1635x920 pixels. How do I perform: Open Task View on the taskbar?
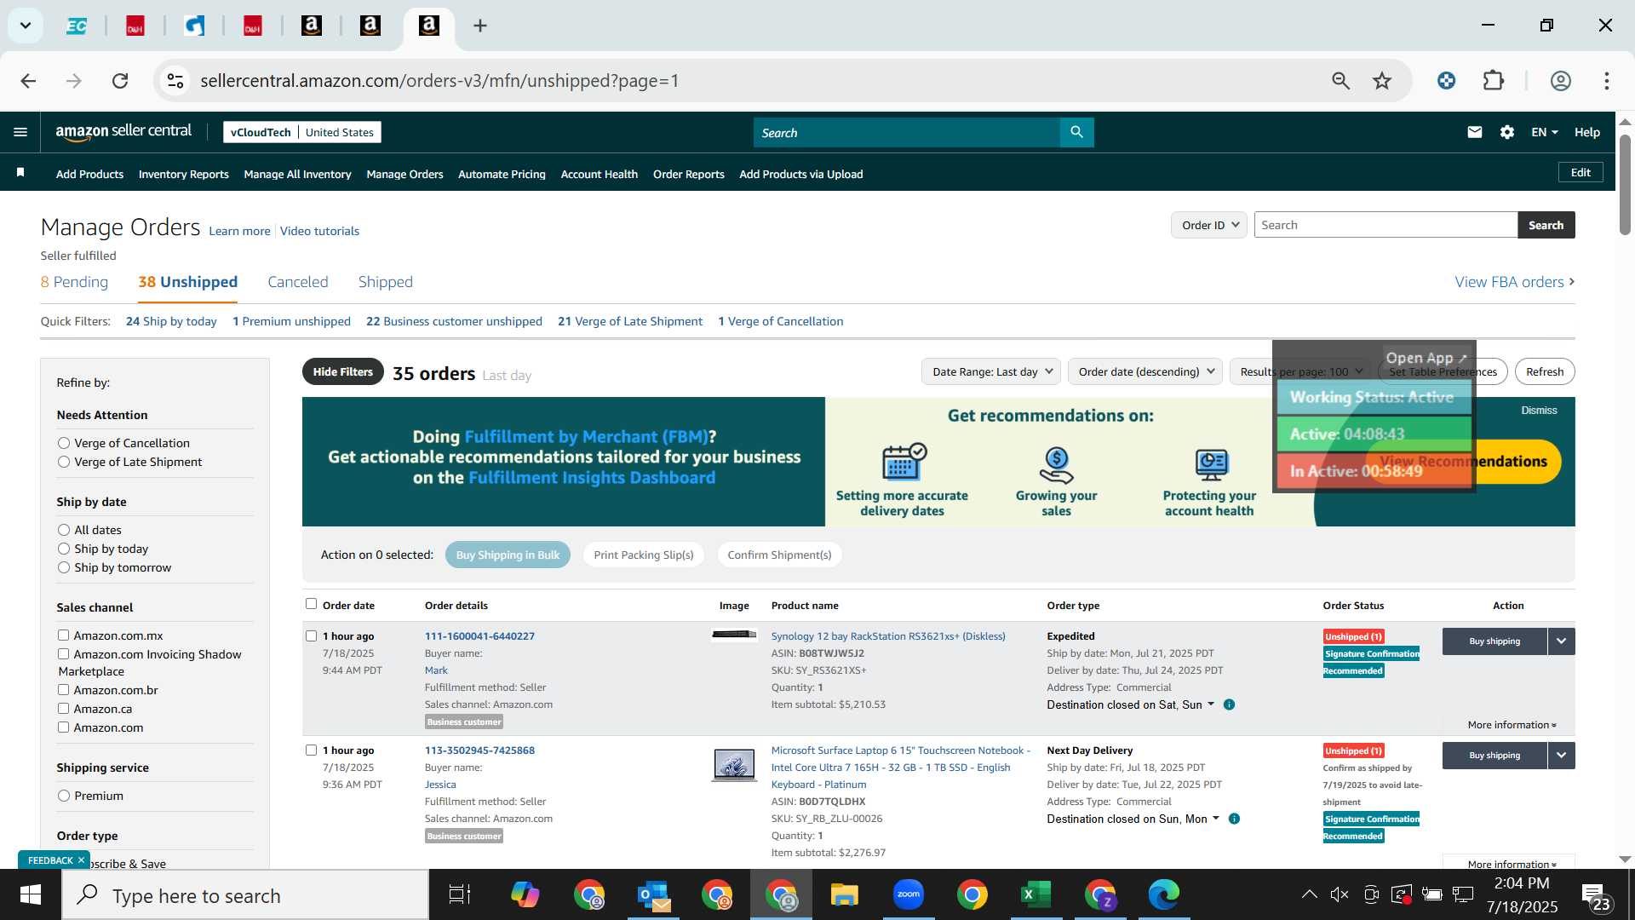point(460,894)
